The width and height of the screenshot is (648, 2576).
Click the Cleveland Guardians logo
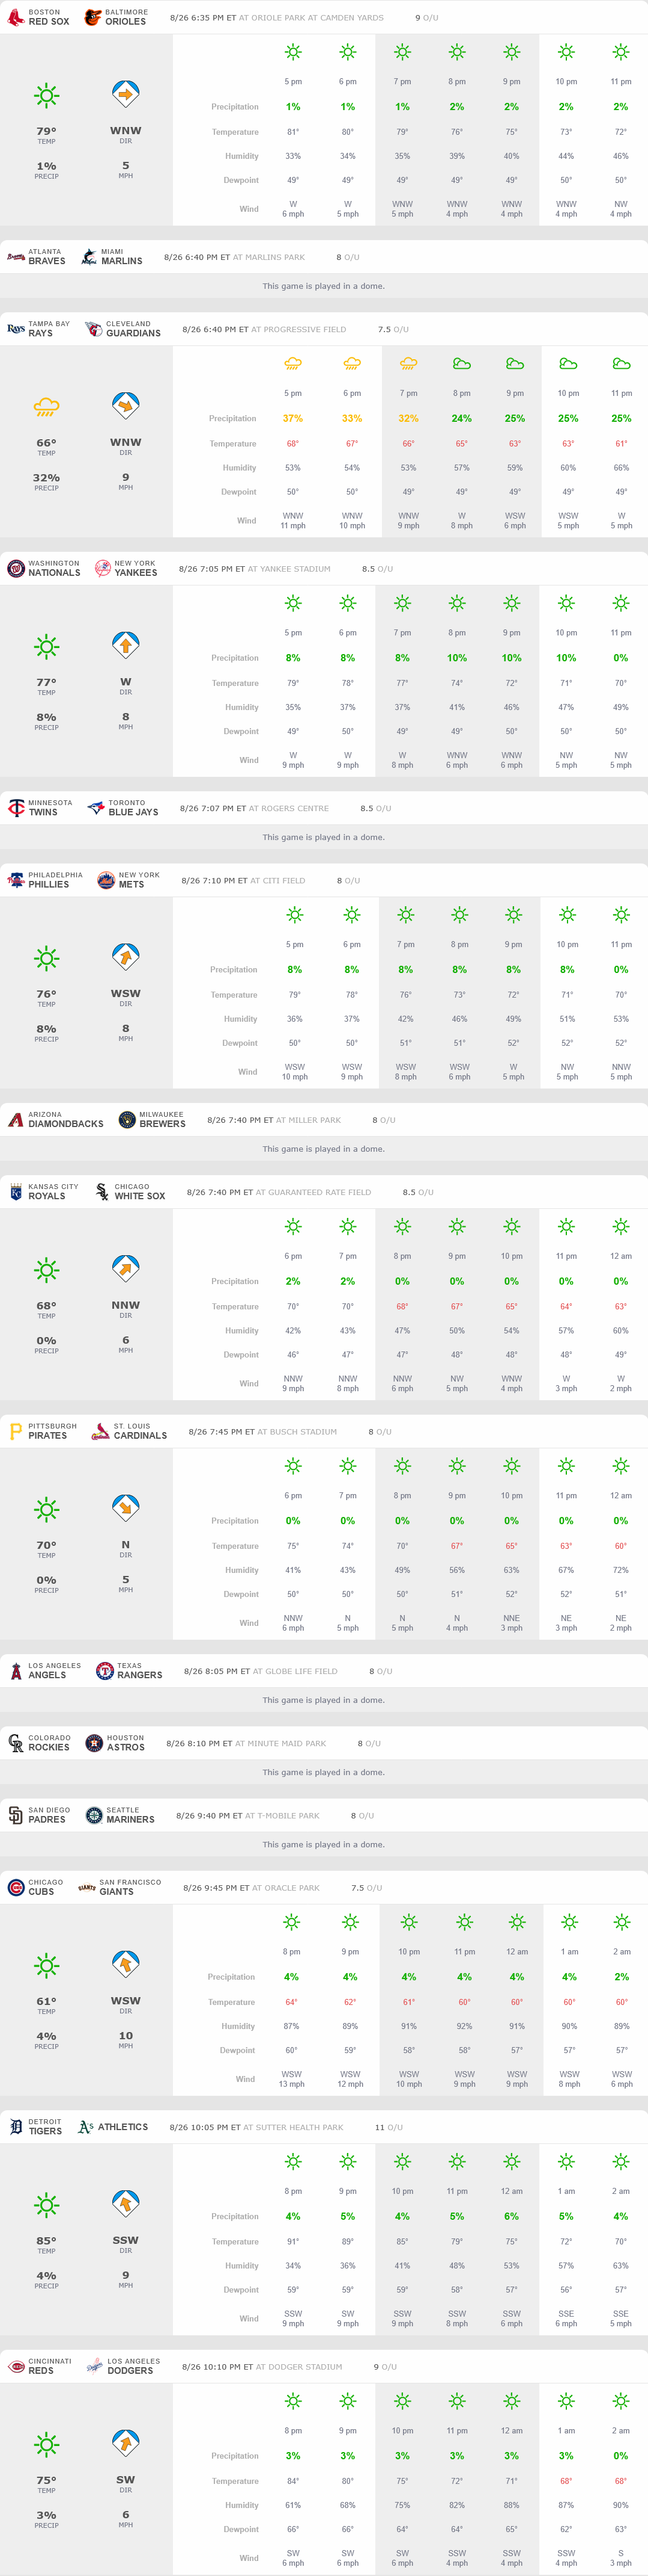[x=94, y=329]
